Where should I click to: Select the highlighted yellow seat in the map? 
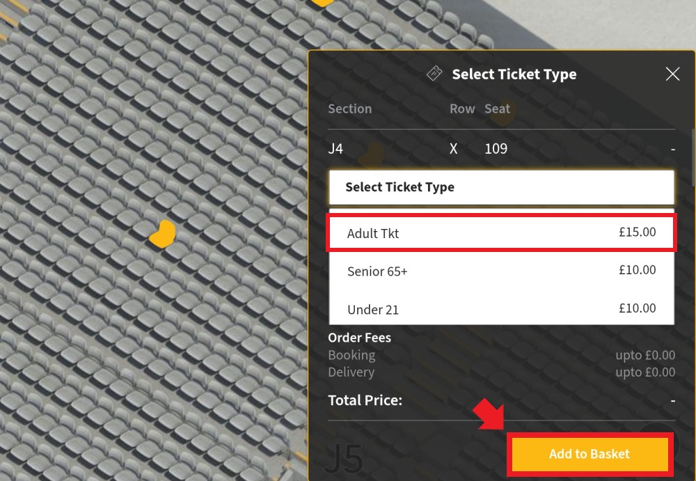[162, 234]
